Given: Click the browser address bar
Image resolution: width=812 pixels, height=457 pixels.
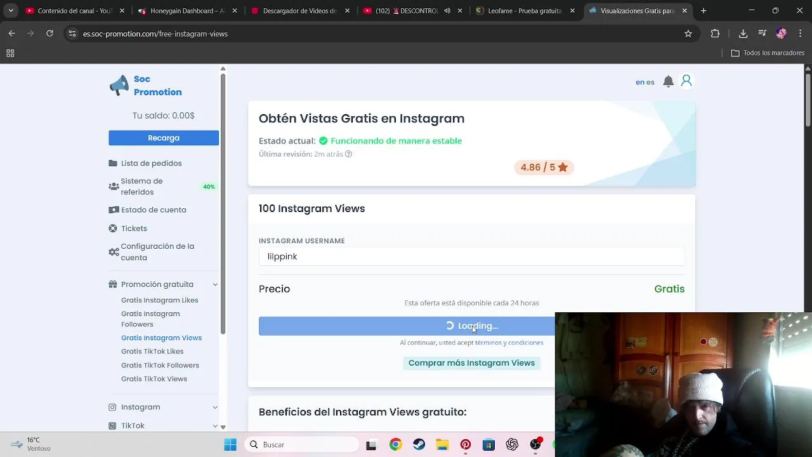Looking at the screenshot, I should point(381,34).
